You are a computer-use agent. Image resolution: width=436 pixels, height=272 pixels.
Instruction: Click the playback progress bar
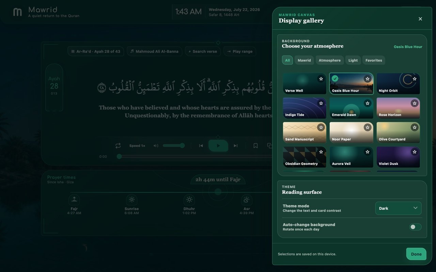(195, 156)
